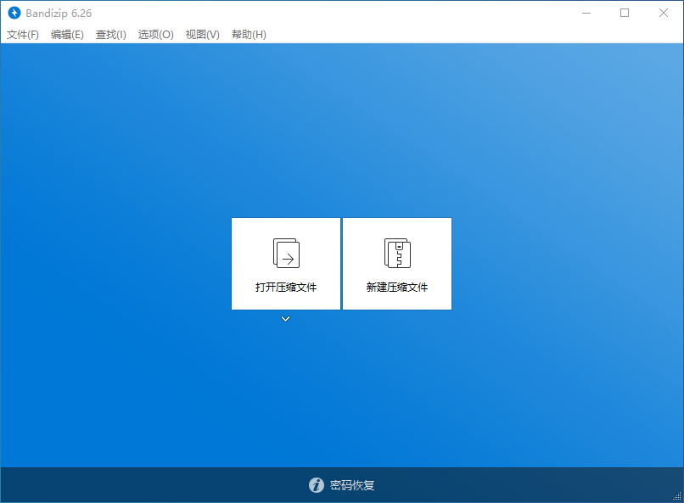Click the Bandizip 6.26 title text

58,13
